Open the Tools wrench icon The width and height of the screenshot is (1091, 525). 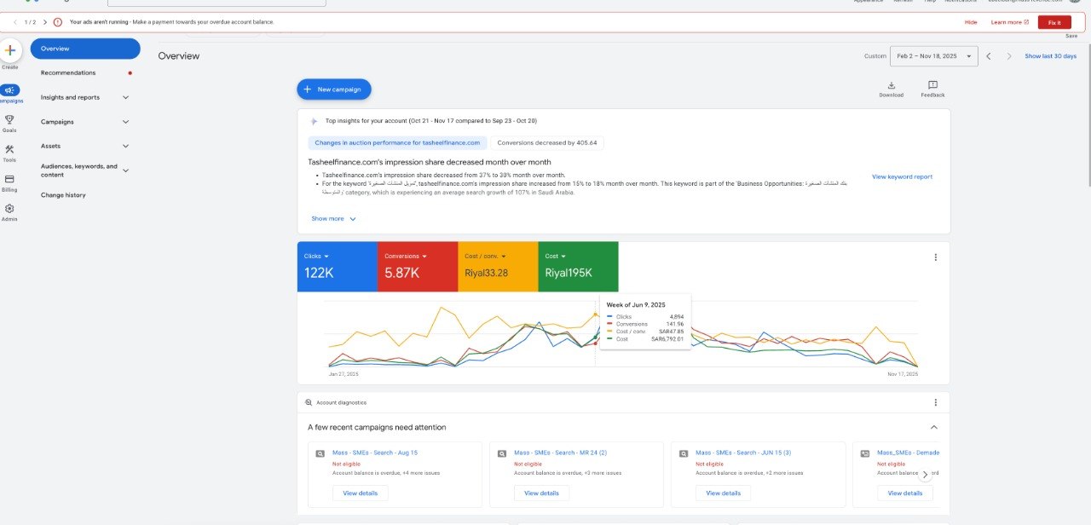coord(9,150)
